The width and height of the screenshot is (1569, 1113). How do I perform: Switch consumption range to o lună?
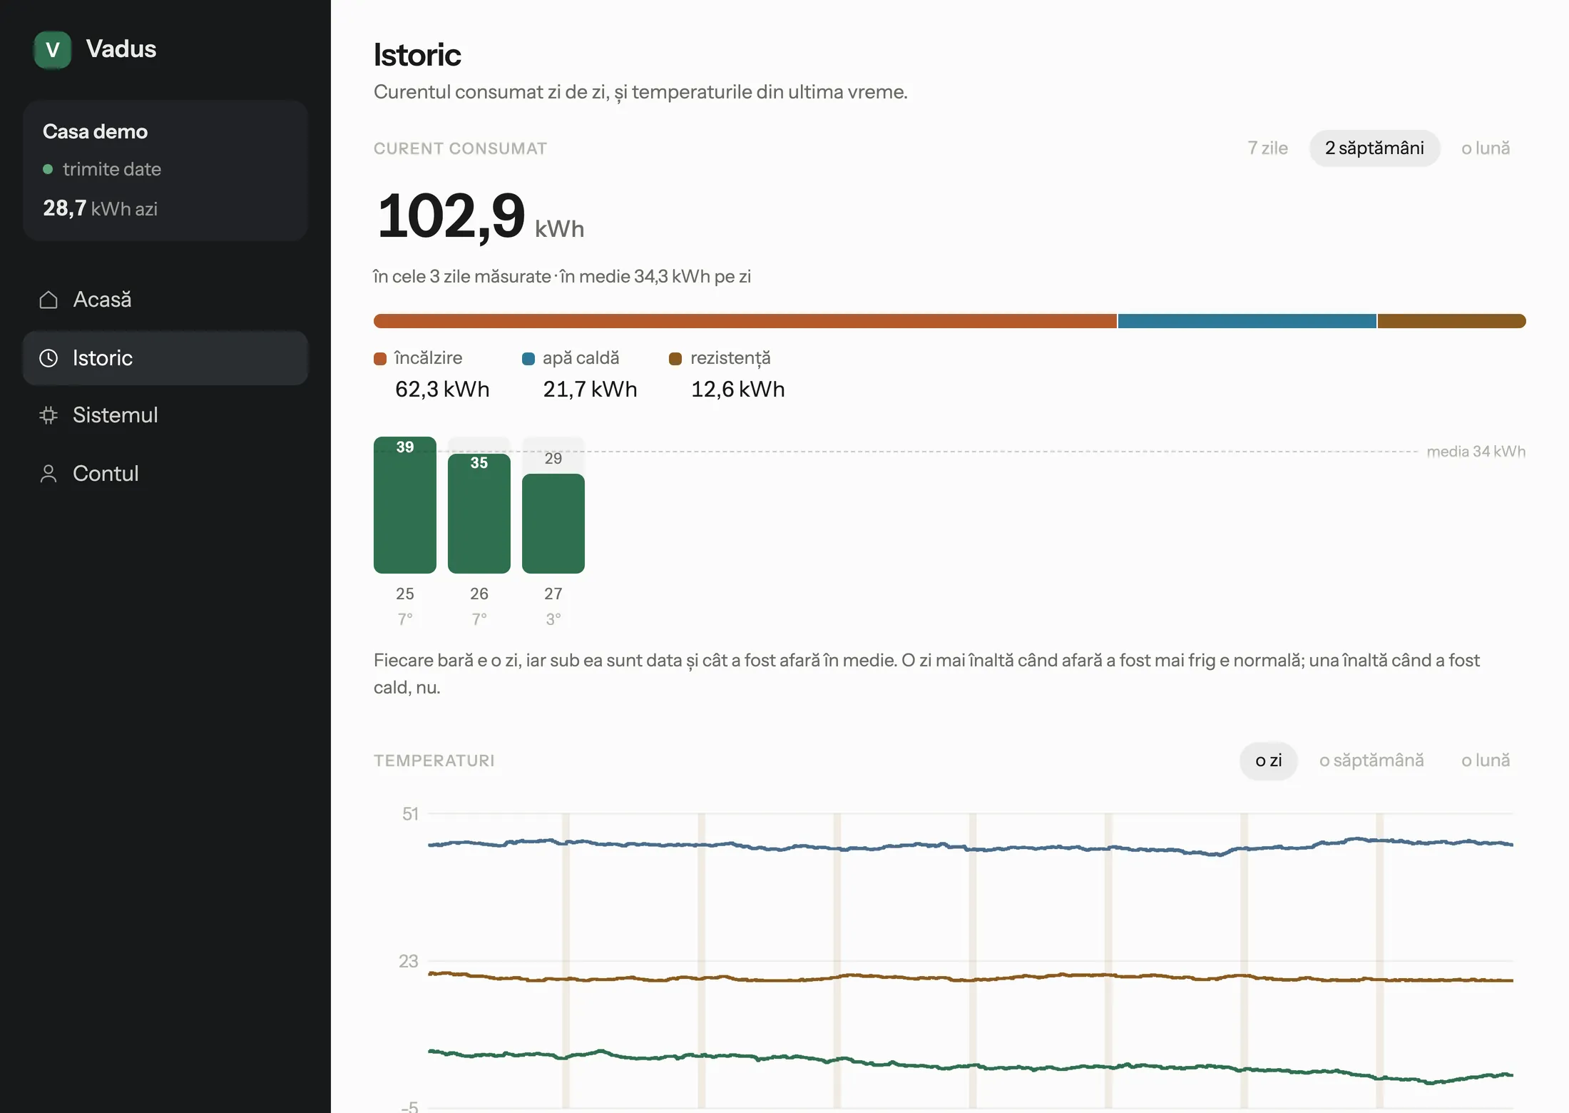click(1486, 148)
